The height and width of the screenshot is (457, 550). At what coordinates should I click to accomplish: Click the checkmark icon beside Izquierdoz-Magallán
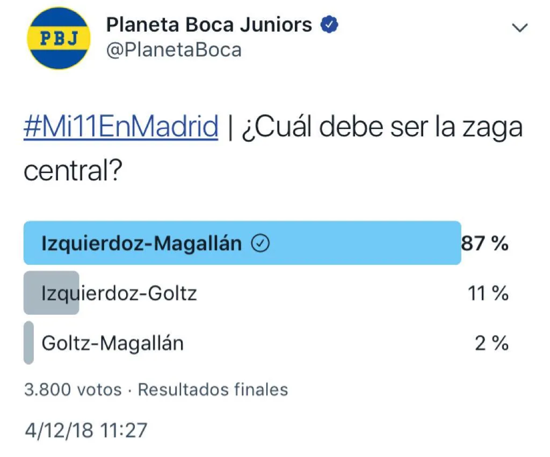[x=260, y=244]
